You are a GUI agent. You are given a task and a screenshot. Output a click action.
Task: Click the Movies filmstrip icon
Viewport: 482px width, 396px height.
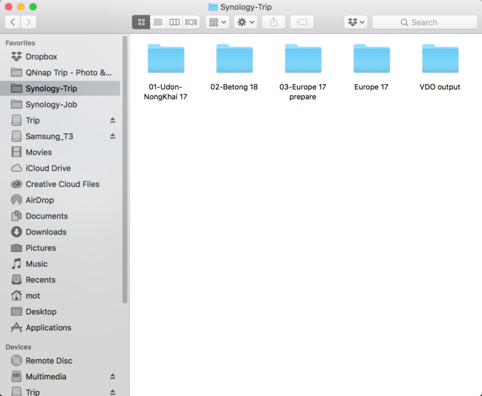click(16, 152)
